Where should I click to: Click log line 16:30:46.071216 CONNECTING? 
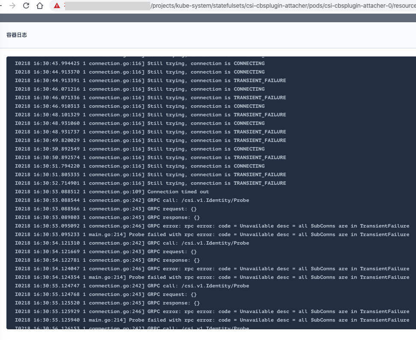click(140, 89)
